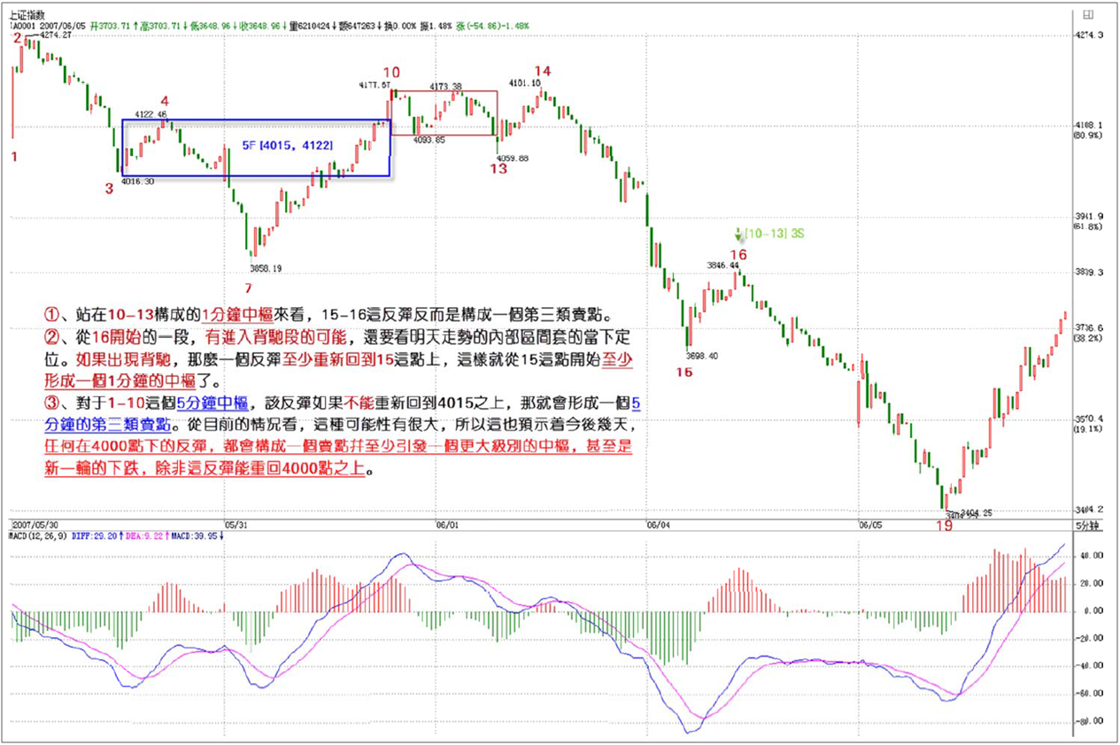This screenshot has width=1120, height=745.
Task: Click the 5分鐘 period label on the time axis
Action: coord(1085,524)
